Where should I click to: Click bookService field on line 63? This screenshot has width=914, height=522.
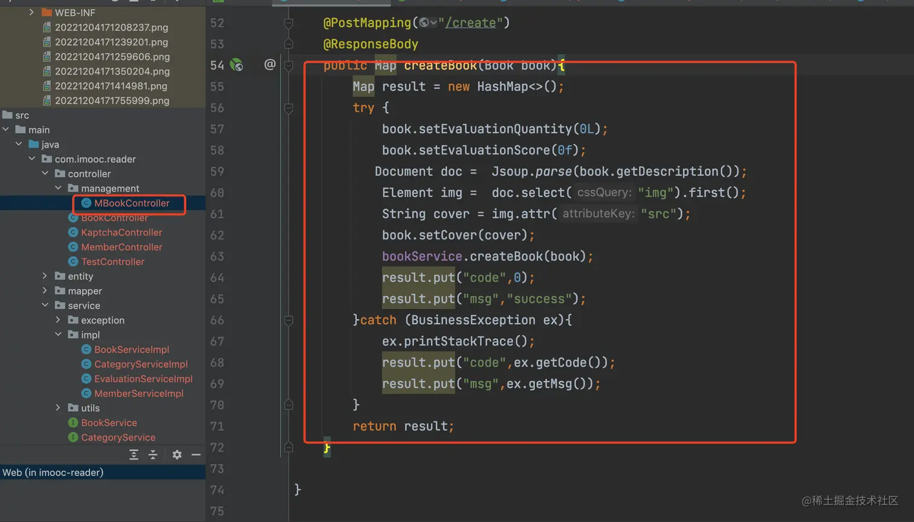pos(422,256)
